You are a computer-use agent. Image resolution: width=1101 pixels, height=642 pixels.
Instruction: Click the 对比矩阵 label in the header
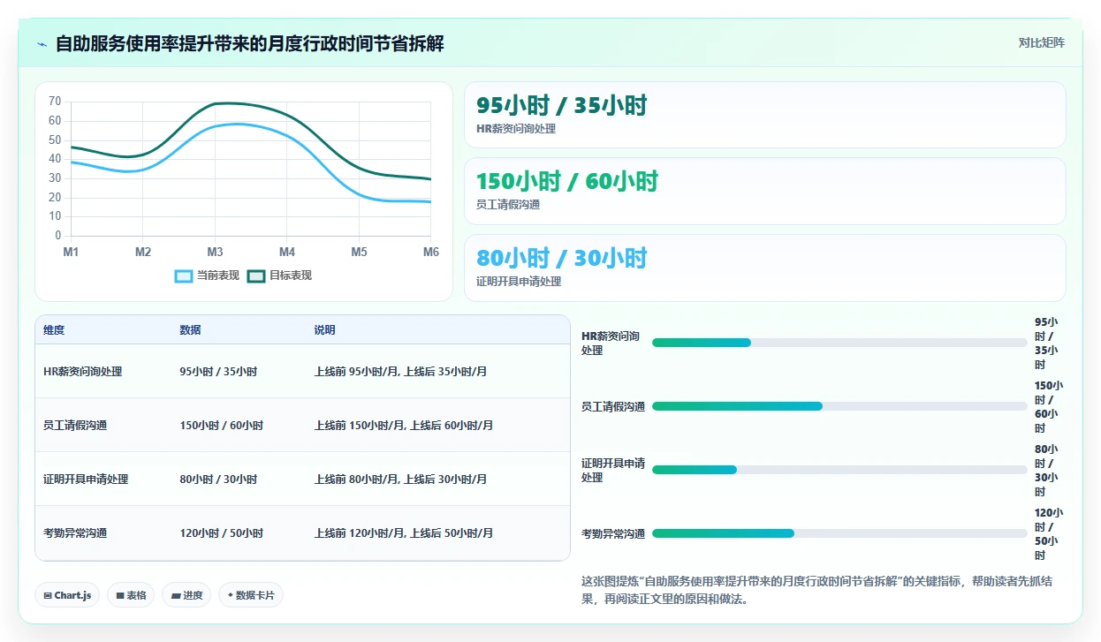point(1042,42)
